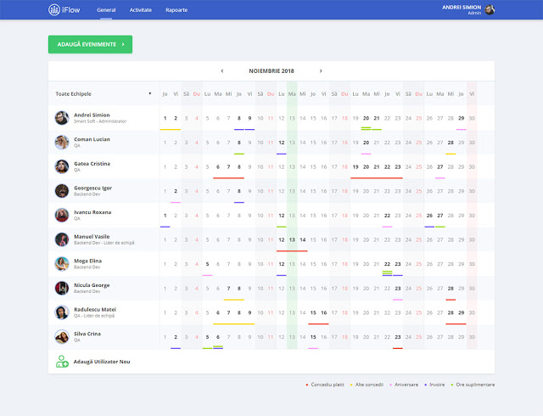543x416 pixels.
Task: Expand the Toate Echipele team dropdown
Action: 149,93
